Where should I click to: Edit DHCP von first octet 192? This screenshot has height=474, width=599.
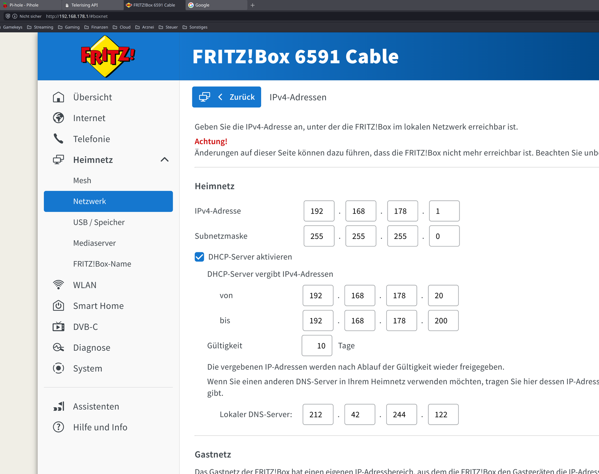click(318, 295)
